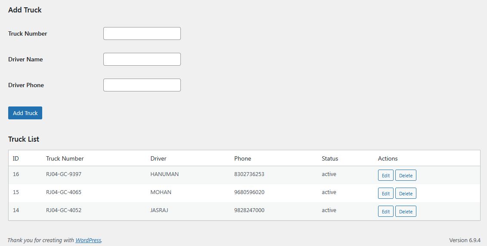The height and width of the screenshot is (246, 487).
Task: Select phone number 8302736253 in the table
Action: click(249, 174)
